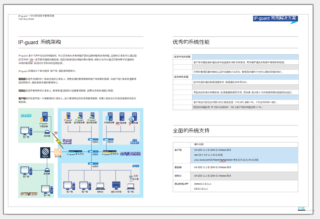320x219 pixels.
Task: Click the central 交换机 between the two gateways
Action: (93, 152)
